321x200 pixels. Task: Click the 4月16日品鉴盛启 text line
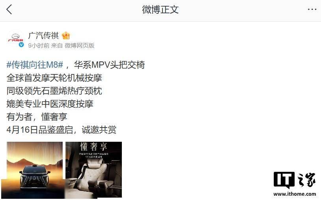point(40,130)
